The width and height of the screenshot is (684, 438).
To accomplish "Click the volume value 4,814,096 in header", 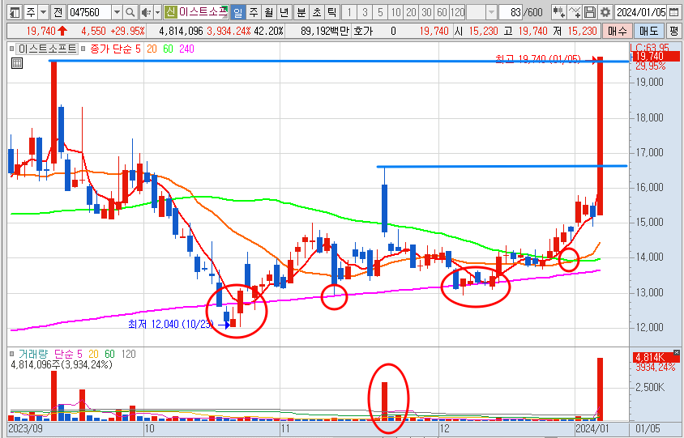I will pos(182,31).
